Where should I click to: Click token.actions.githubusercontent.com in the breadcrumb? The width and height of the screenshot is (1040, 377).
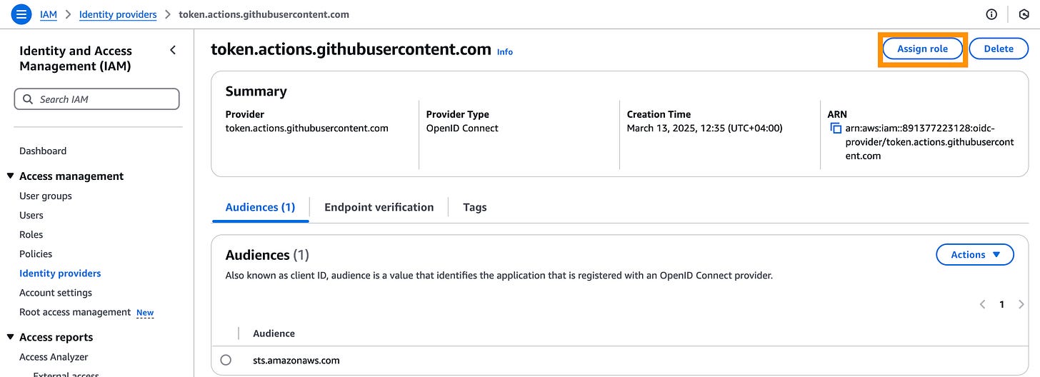pyautogui.click(x=264, y=14)
